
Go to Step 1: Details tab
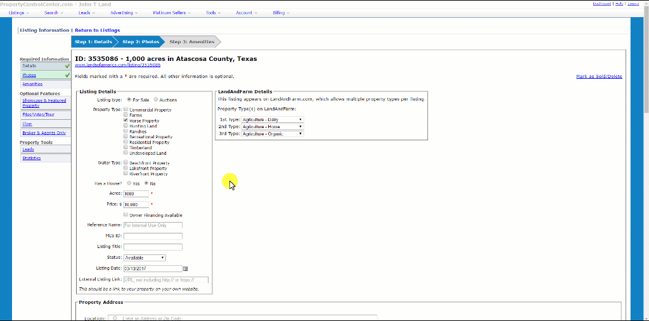tap(94, 42)
